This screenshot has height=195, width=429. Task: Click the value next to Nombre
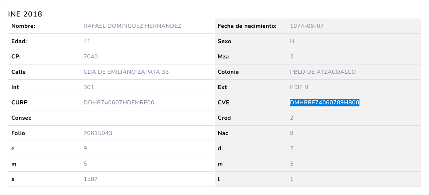coord(132,26)
